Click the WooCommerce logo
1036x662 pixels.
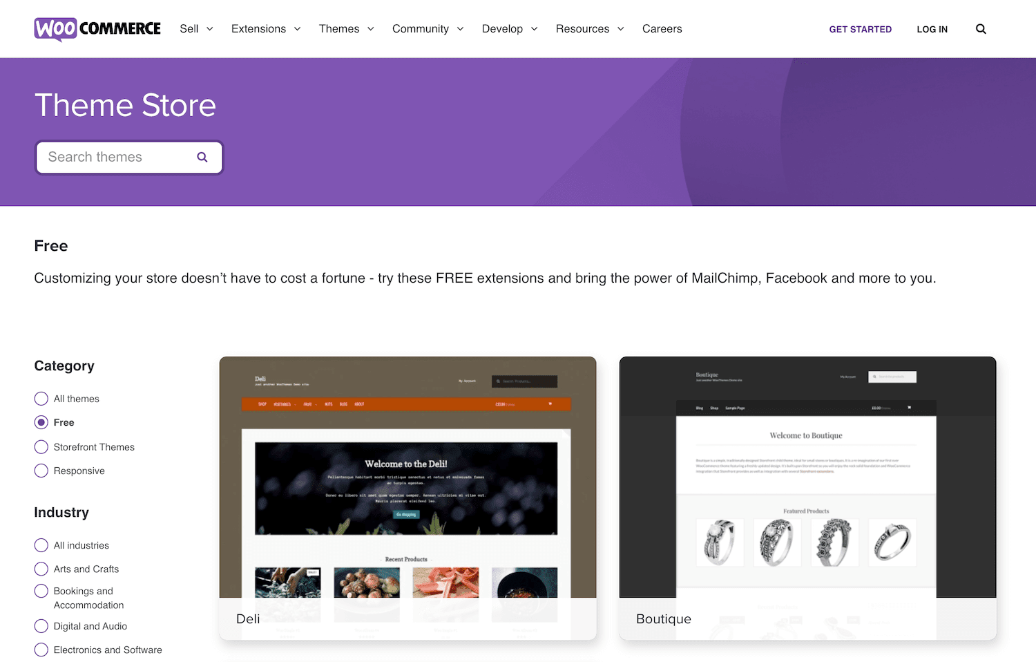click(97, 28)
